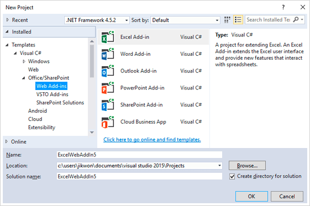Click Visual C# beside Outlook Add-in

click(x=191, y=71)
